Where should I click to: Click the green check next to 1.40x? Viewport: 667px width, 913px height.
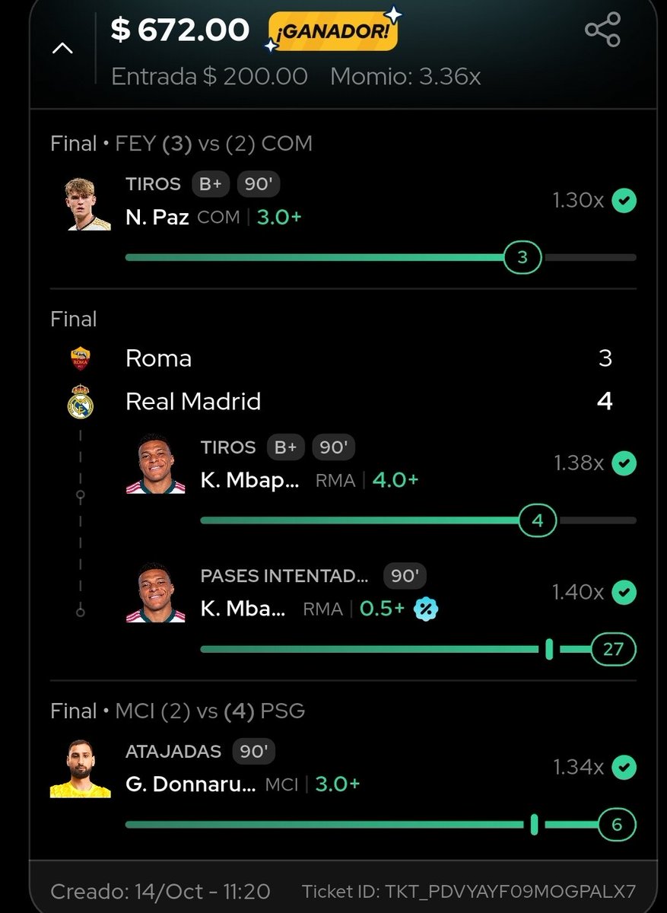tap(624, 592)
